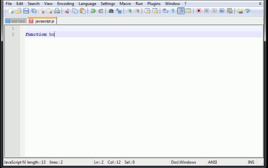
Task: Close the current document with toolbar icon
Action: [42, 11]
